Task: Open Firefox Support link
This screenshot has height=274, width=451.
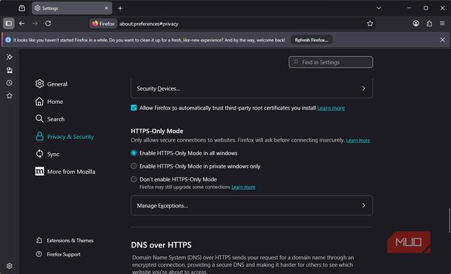Action: point(58,254)
